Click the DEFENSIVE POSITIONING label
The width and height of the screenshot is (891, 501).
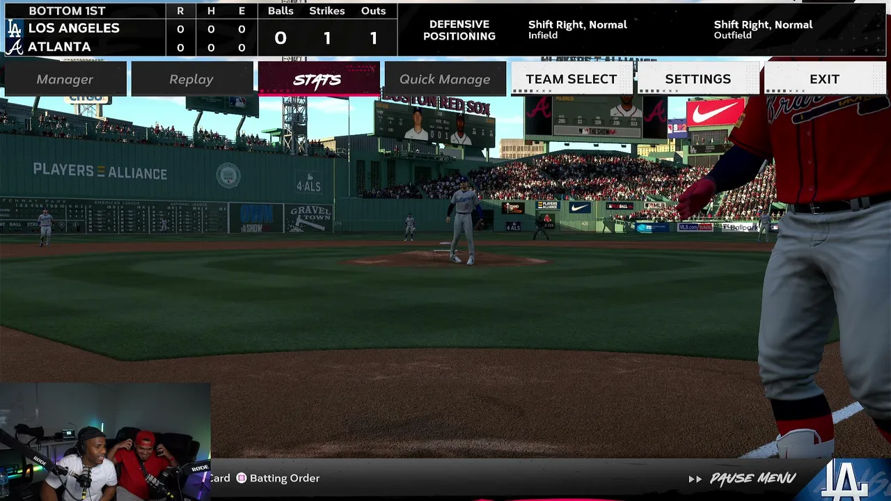[x=459, y=30]
